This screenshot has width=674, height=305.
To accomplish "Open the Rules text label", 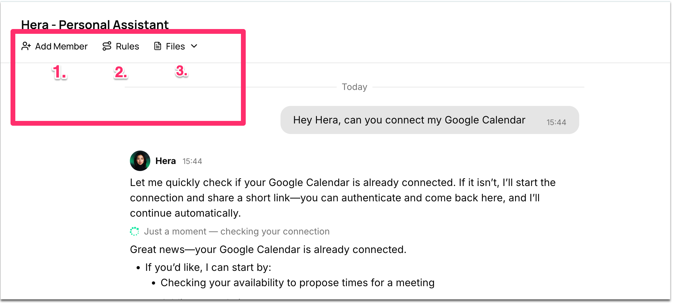I will pos(127,46).
